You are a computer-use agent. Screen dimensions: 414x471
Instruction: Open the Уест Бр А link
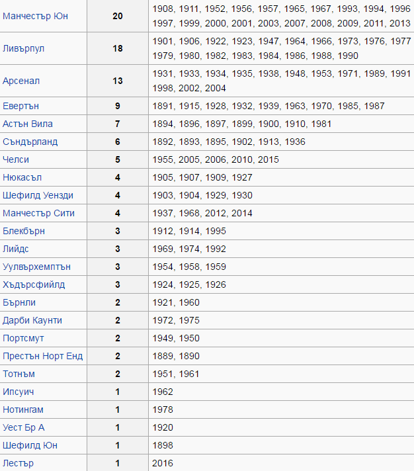pos(23,428)
